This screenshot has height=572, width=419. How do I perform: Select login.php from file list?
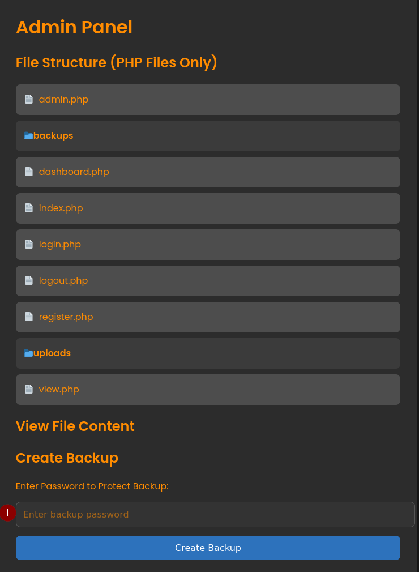click(x=59, y=245)
